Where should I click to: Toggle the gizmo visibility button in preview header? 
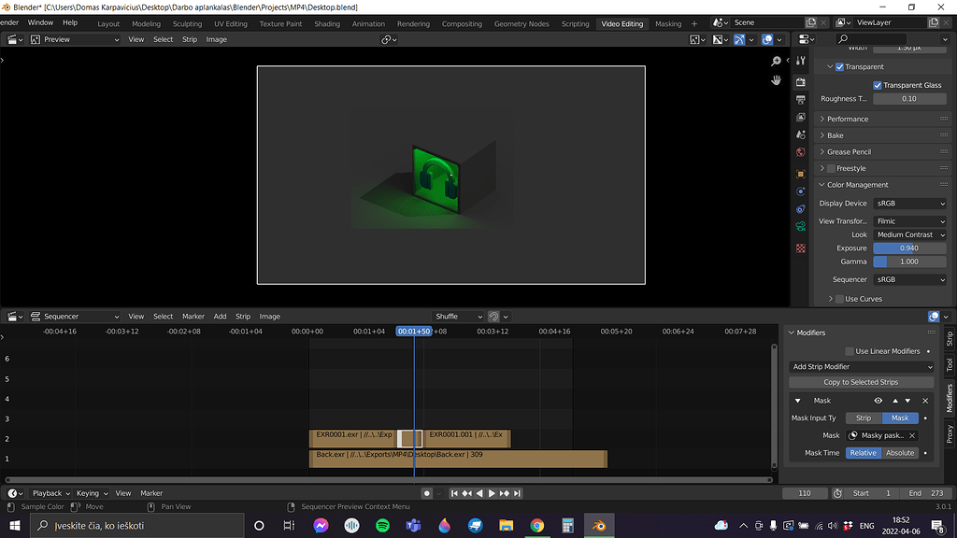click(x=739, y=39)
